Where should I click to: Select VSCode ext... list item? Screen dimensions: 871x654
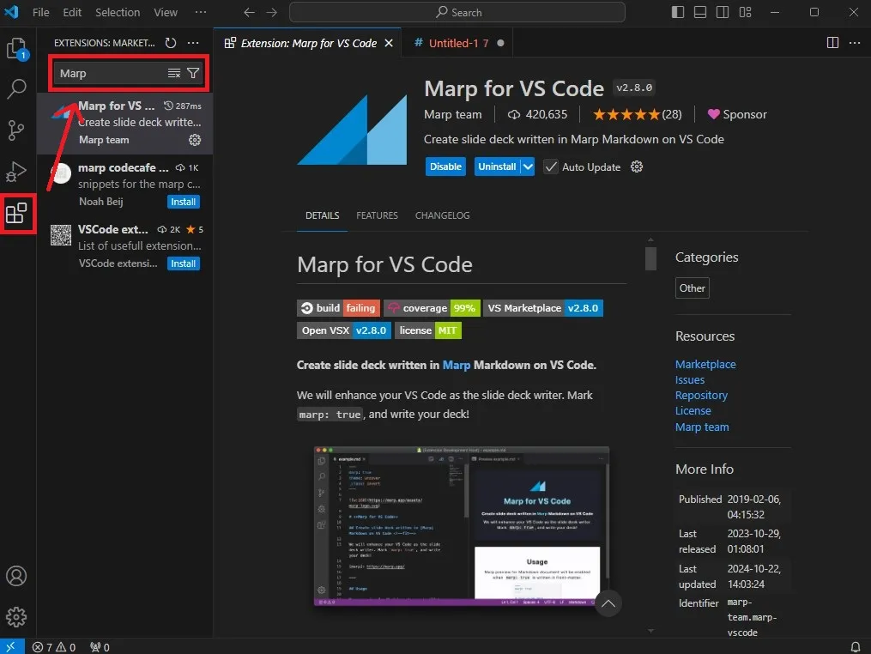tap(125, 246)
